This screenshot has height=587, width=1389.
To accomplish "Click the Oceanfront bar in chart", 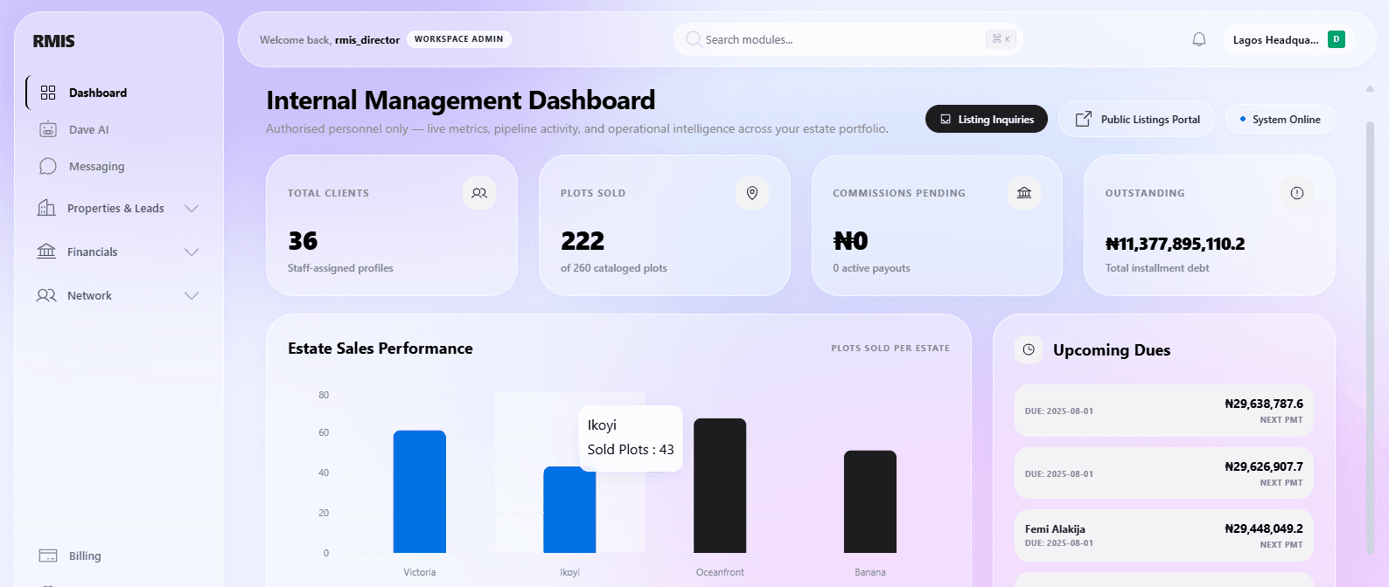I will 720,486.
